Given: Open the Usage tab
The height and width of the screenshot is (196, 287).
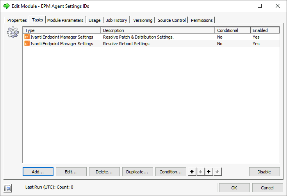Looking at the screenshot, I should point(94,20).
